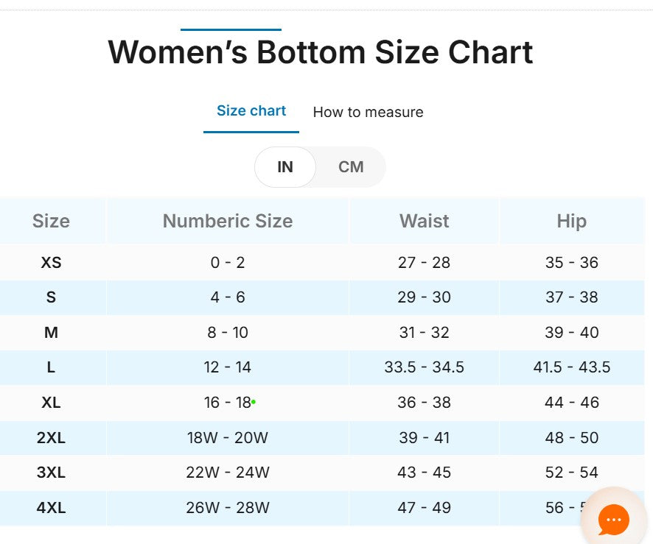The image size is (653, 544).
Task: Click the Women's Bottom Size Chart heading
Action: [x=320, y=53]
